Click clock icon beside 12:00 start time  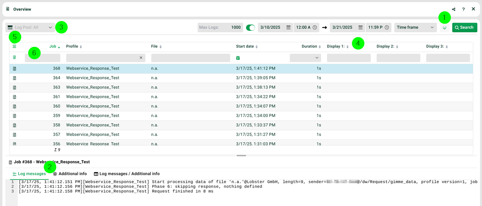[x=315, y=27]
